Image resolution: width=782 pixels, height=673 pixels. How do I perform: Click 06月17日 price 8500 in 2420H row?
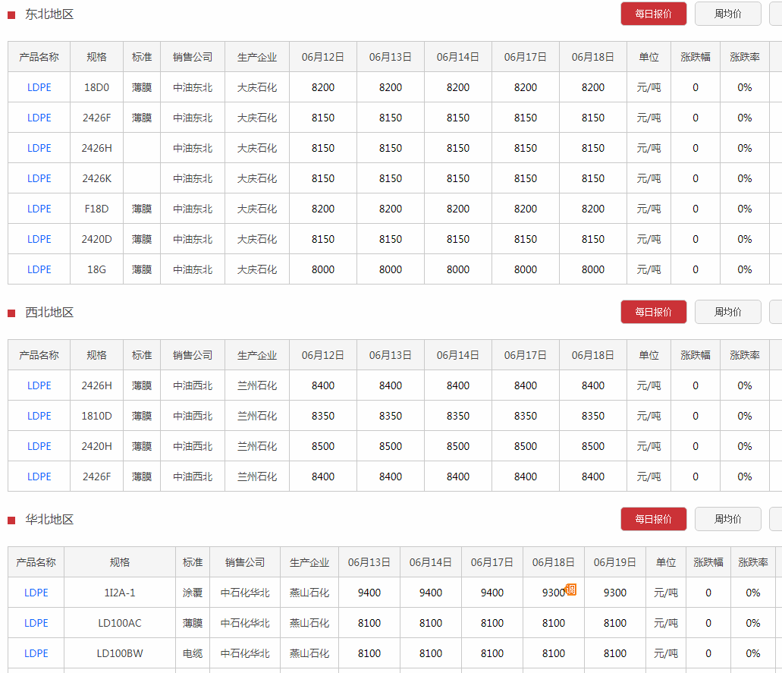click(x=526, y=446)
